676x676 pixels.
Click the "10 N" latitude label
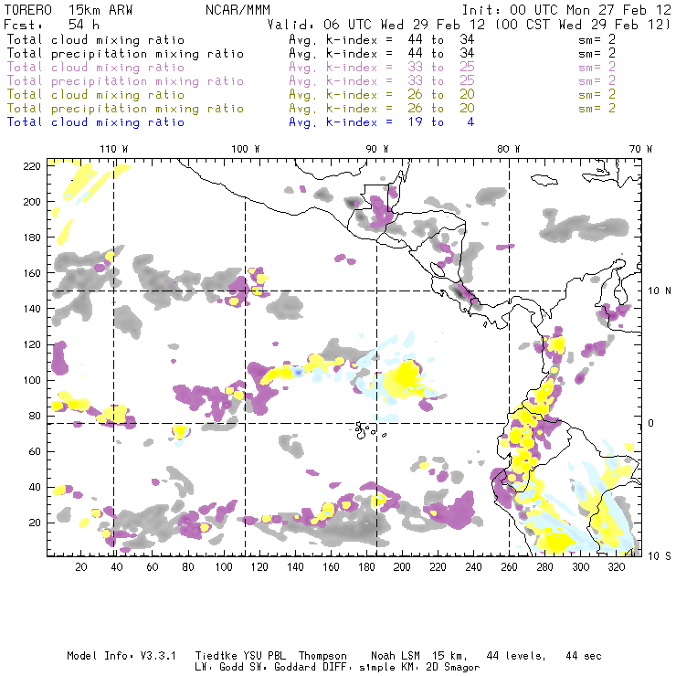[660, 291]
